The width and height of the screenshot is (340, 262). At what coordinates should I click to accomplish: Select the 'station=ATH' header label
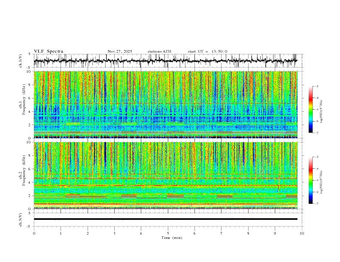pyautogui.click(x=159, y=51)
